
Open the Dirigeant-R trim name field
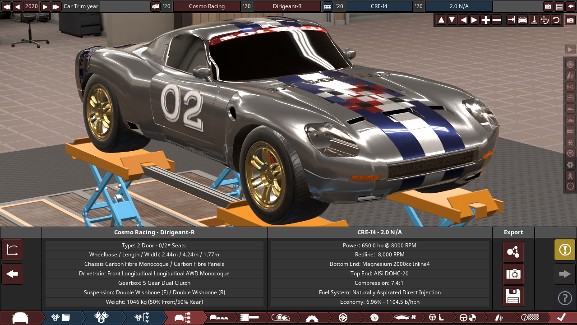click(287, 6)
